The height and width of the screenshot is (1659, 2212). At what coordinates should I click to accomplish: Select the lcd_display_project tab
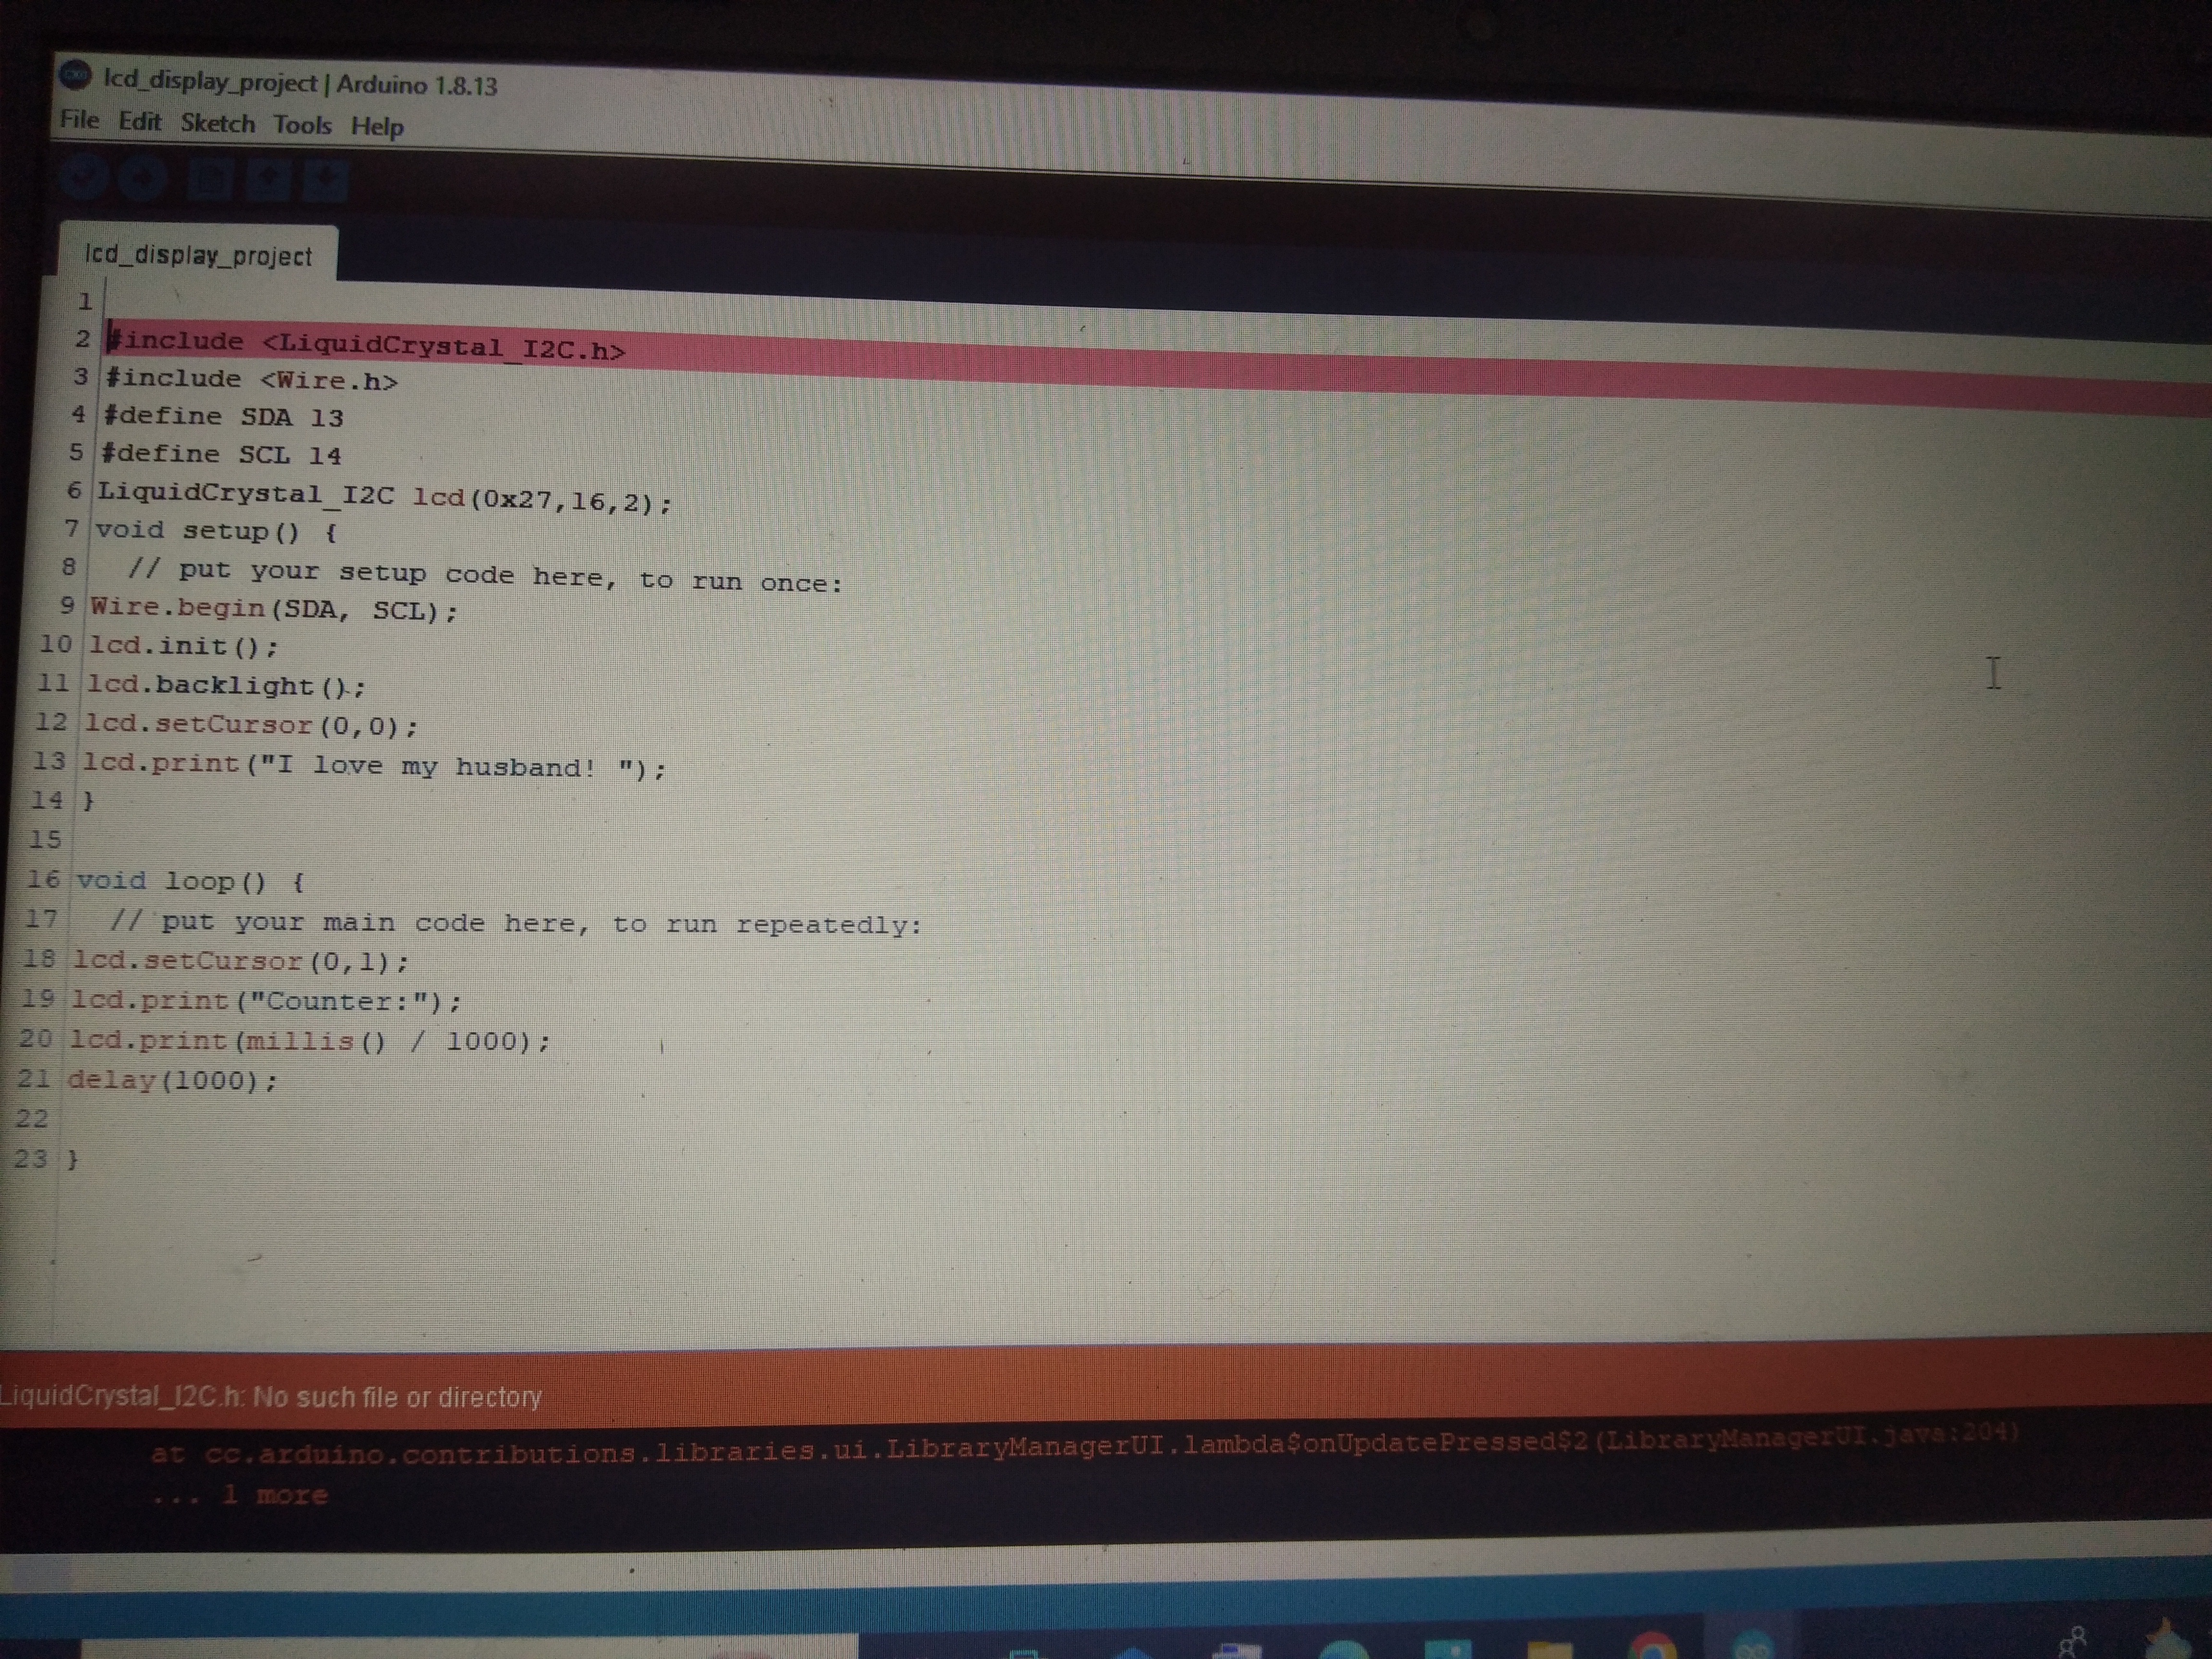coord(198,256)
